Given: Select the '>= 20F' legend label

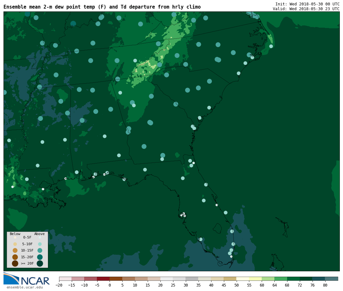Looking at the screenshot, I should coord(27,264).
